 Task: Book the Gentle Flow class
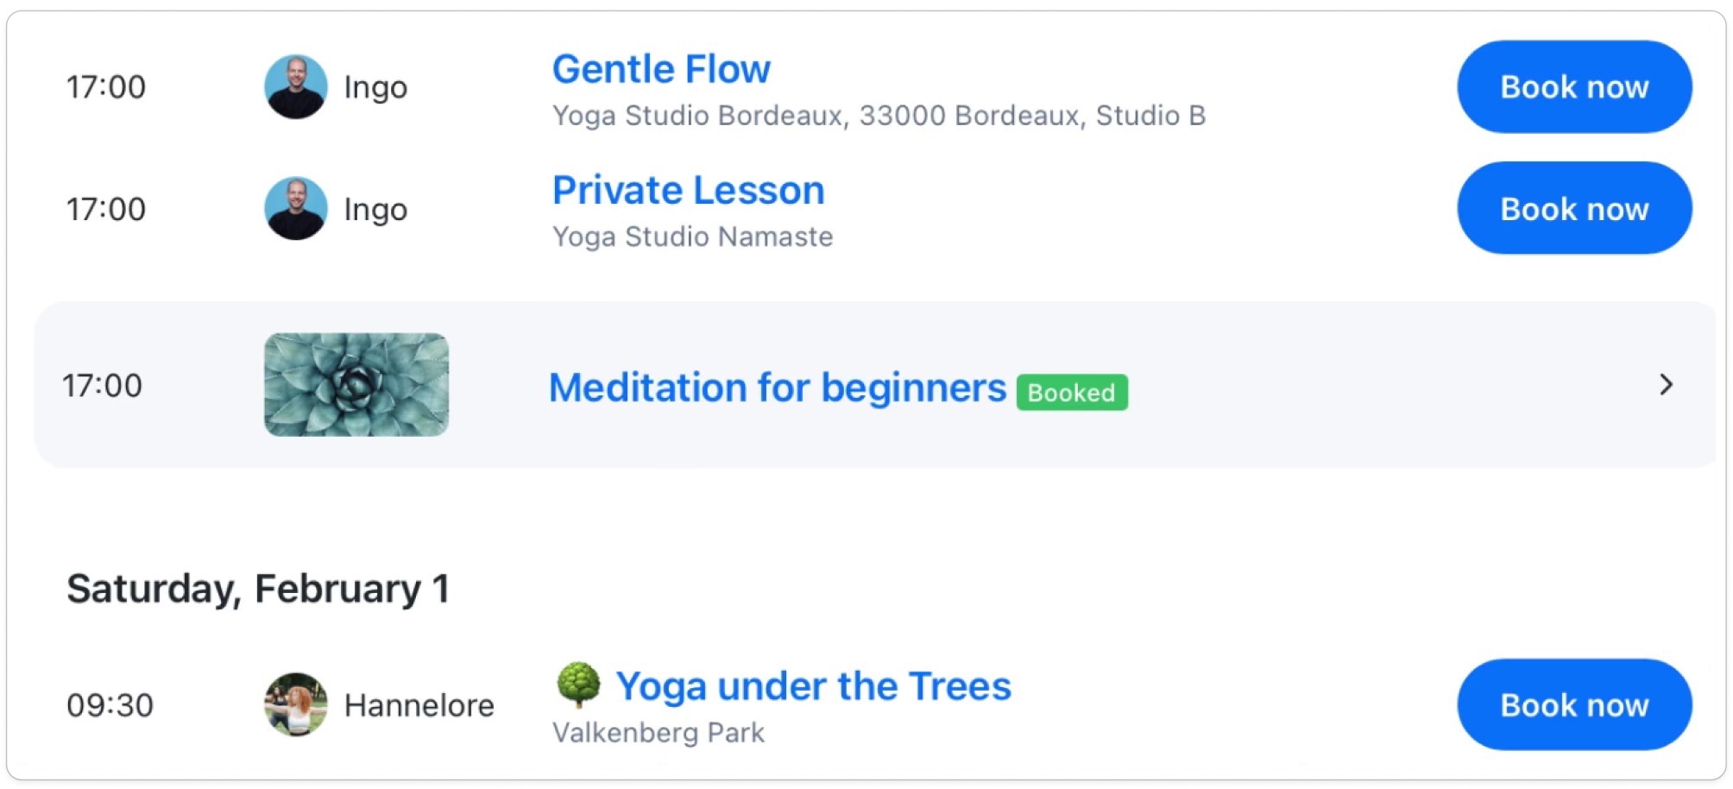pos(1573,87)
